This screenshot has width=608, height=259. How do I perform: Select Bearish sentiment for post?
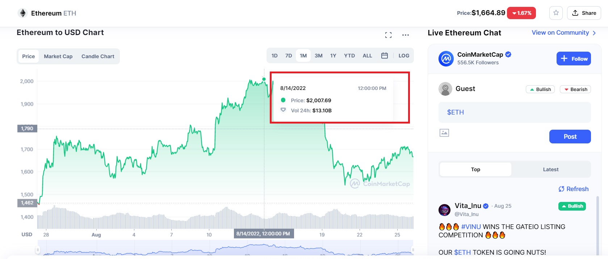(575, 89)
